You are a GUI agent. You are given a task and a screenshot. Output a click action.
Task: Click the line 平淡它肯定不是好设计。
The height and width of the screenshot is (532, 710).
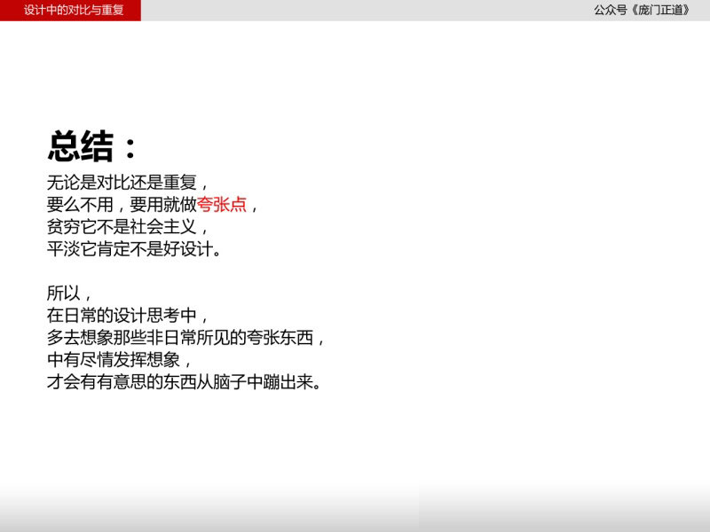tap(134, 249)
